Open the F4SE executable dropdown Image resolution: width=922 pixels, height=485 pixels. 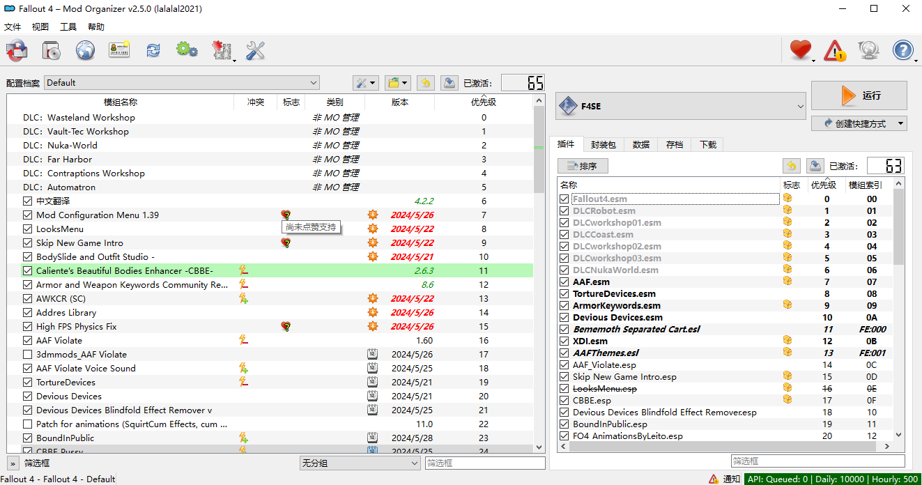click(x=681, y=107)
